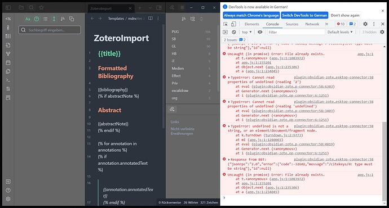389x208 pixels.
Task: Toggle reading view book icon in note header
Action: [151, 19]
